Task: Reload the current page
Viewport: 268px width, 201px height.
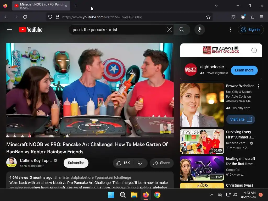Action: (x=25, y=17)
